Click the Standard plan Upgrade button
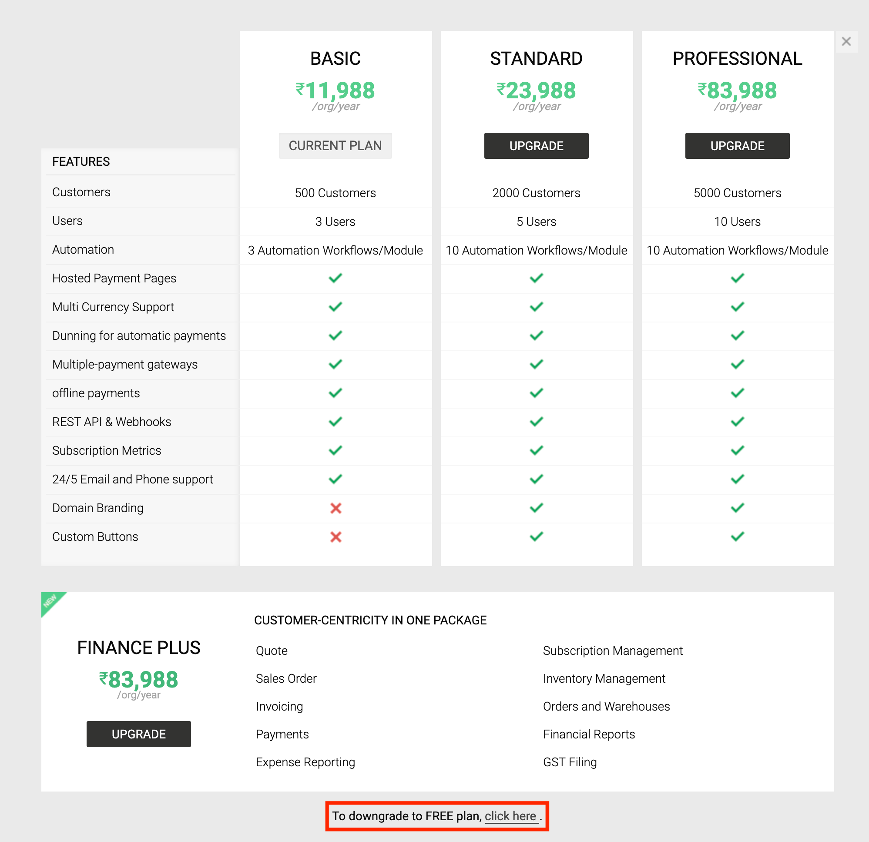Image resolution: width=869 pixels, height=842 pixels. tap(536, 146)
